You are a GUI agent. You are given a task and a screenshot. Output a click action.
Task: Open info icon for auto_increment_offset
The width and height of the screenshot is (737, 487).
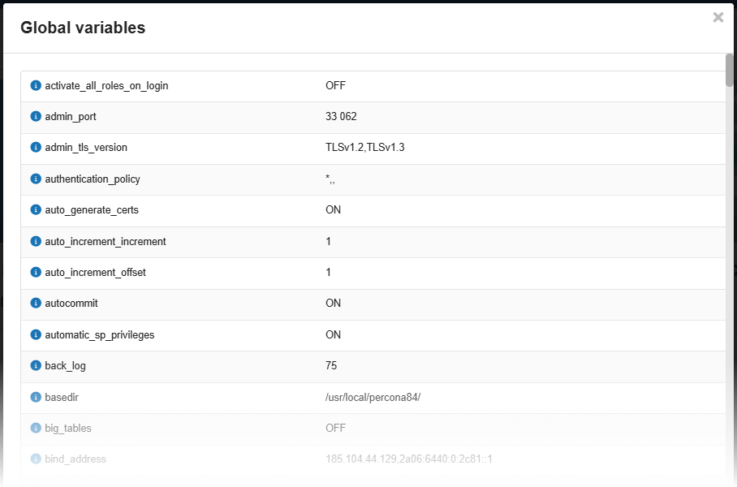tap(36, 273)
